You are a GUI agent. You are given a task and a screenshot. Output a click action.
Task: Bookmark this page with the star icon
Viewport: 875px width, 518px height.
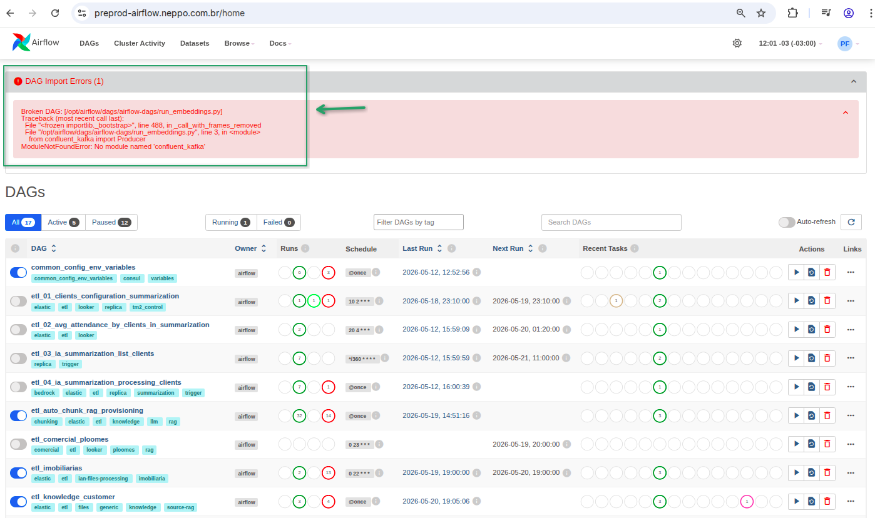761,13
